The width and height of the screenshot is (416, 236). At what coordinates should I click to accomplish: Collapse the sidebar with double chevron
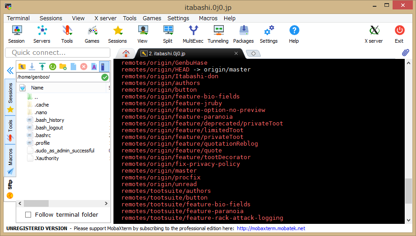pyautogui.click(x=10, y=71)
